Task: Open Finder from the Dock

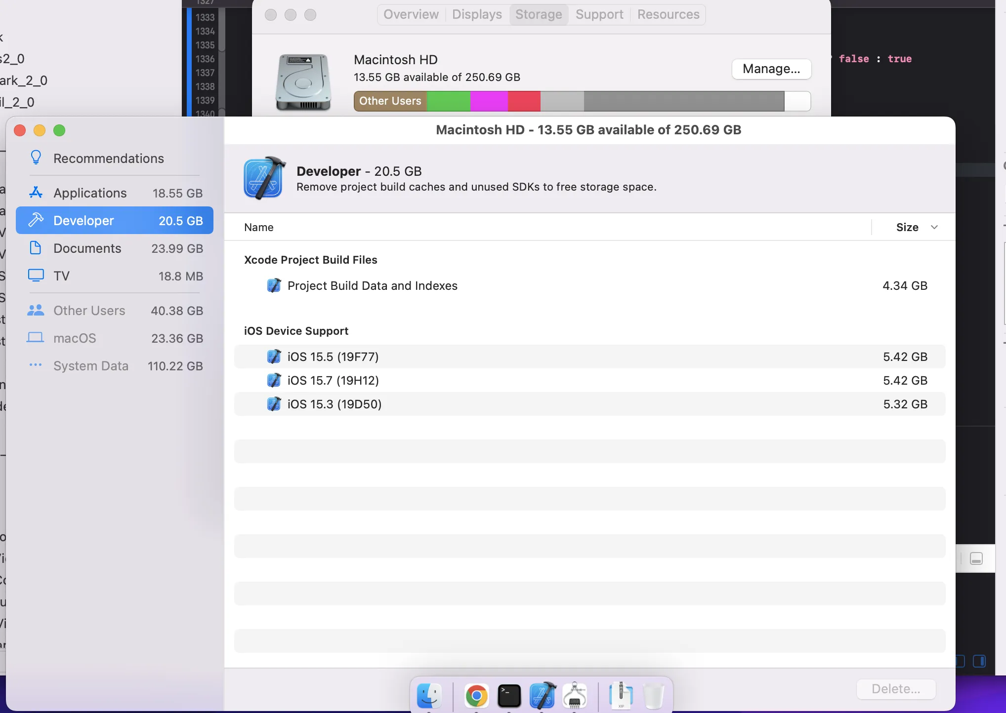Action: click(x=429, y=696)
